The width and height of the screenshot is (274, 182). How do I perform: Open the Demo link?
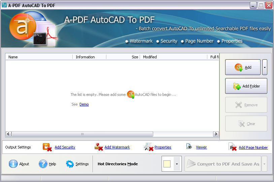point(84,104)
